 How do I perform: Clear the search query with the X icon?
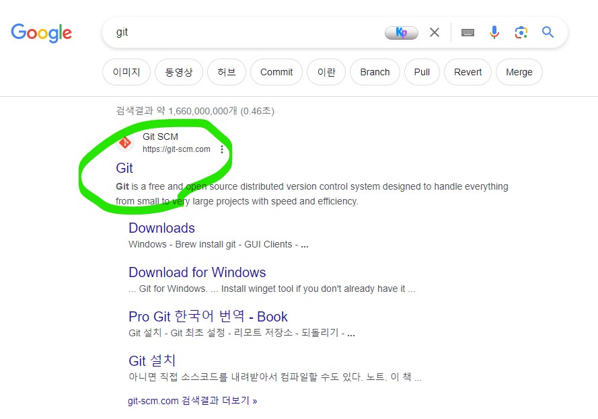(x=435, y=32)
